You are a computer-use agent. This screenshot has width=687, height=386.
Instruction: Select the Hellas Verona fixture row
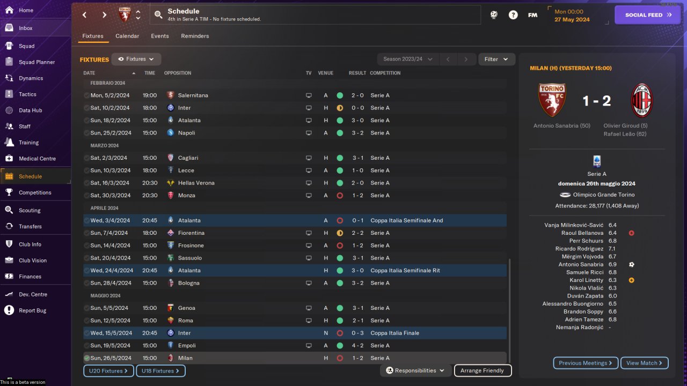coord(295,183)
